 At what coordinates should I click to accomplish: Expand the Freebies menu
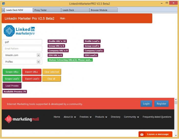point(85,117)
